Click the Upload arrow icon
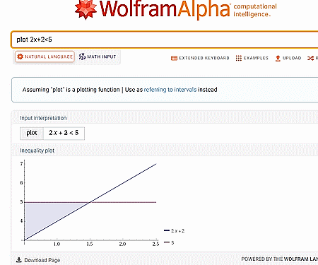 (x=278, y=58)
